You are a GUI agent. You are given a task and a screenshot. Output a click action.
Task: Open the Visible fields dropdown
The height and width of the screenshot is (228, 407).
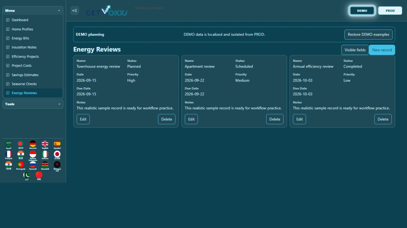(x=355, y=50)
